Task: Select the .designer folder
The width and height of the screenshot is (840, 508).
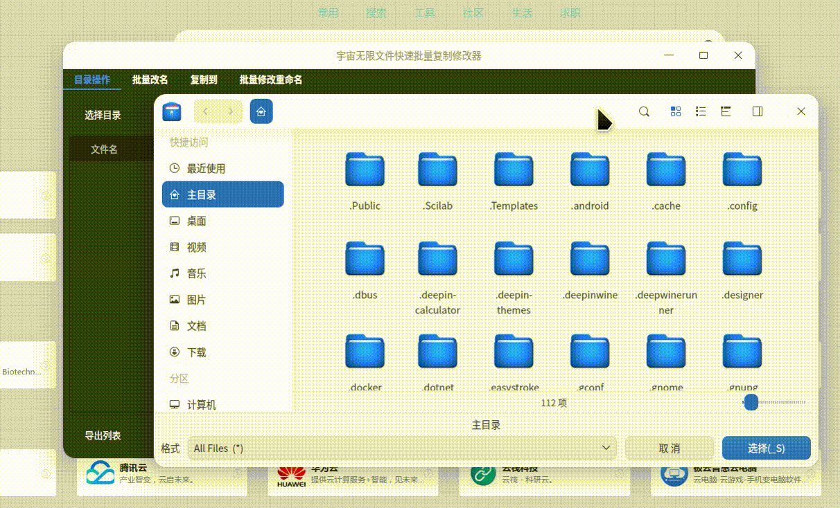Action: tap(742, 271)
